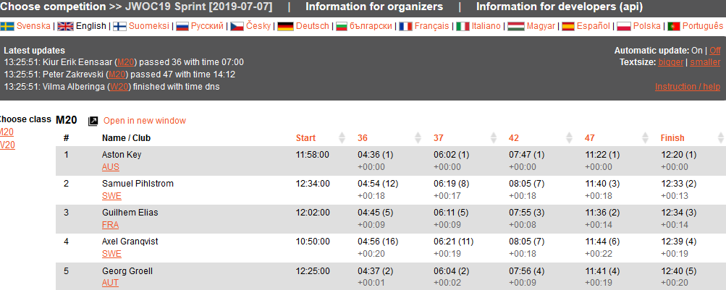Turn automatic update Off
726x290 pixels.
715,51
